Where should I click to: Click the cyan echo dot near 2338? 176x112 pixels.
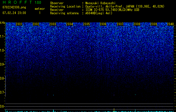[135, 95]
